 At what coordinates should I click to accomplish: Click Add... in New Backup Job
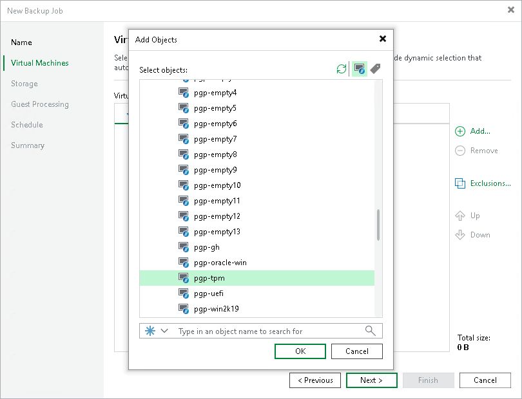(x=480, y=131)
